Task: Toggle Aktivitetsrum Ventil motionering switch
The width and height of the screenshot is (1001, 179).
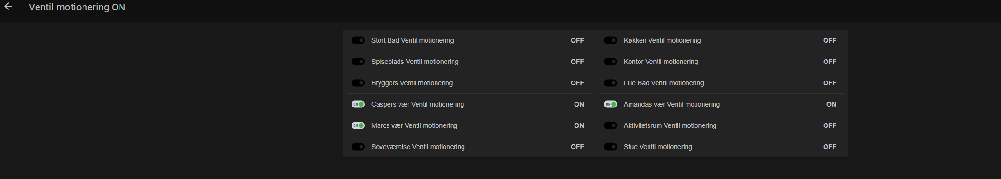Action: pos(611,125)
